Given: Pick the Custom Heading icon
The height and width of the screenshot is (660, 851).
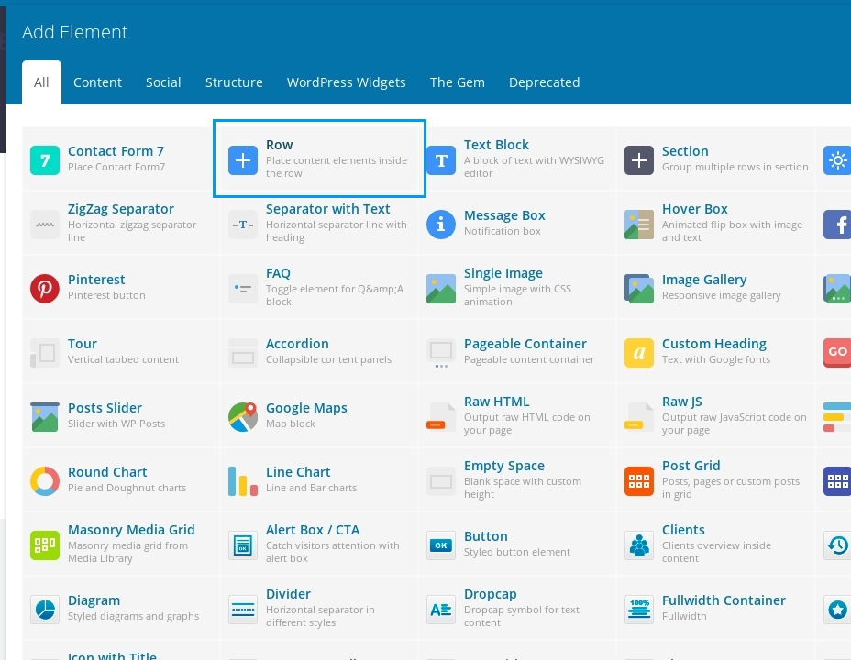Looking at the screenshot, I should [639, 352].
